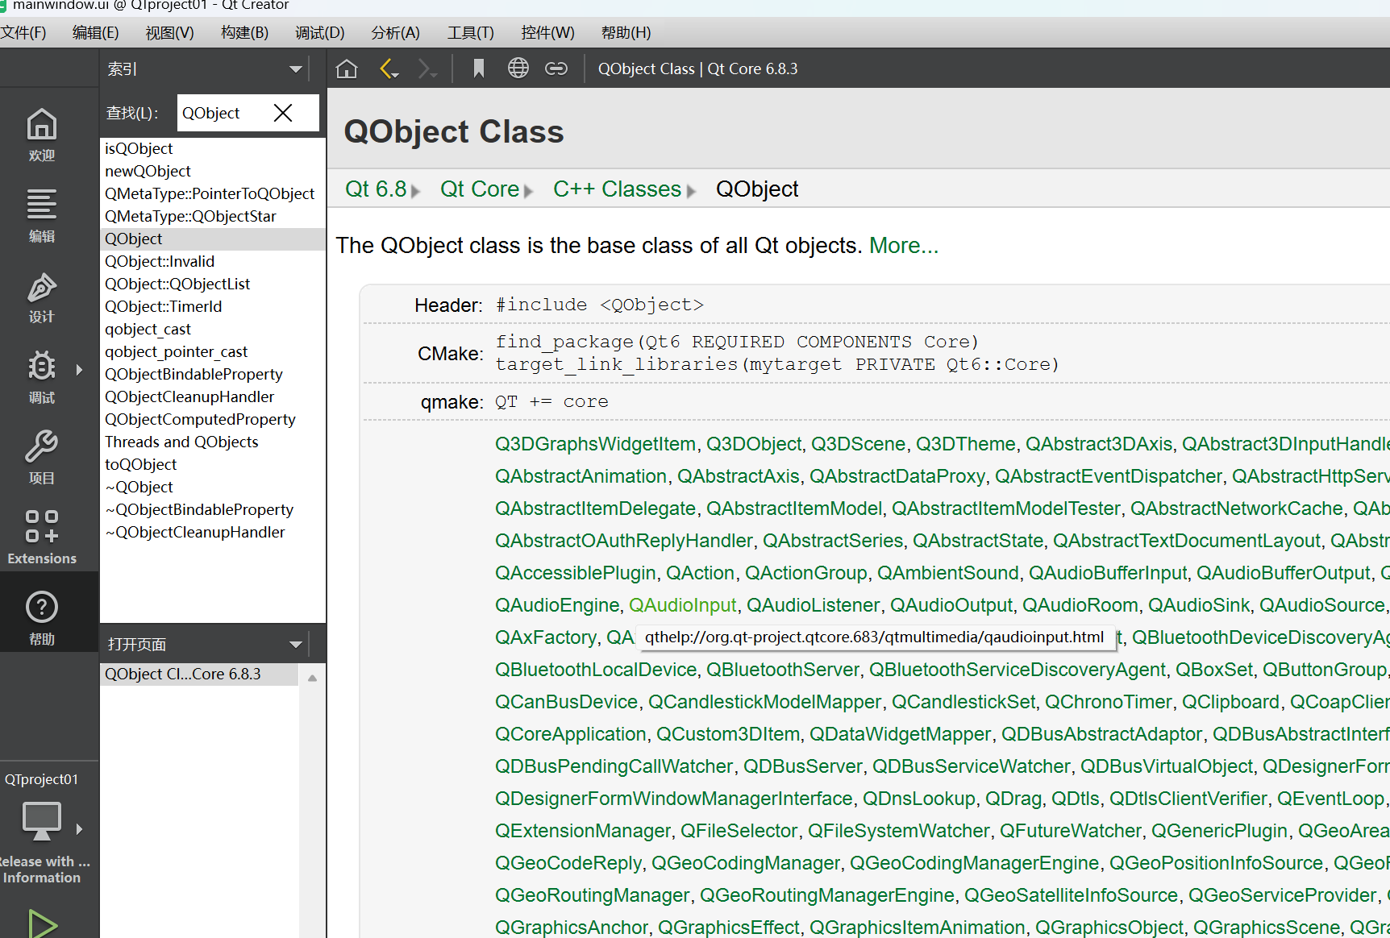This screenshot has height=938, width=1390.
Task: Open the QAudioInput class link
Action: [x=682, y=605]
